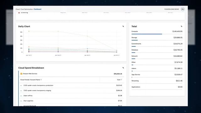Open the Dashboard breadcrumb link
The width and height of the screenshot is (201, 113).
(38, 9)
